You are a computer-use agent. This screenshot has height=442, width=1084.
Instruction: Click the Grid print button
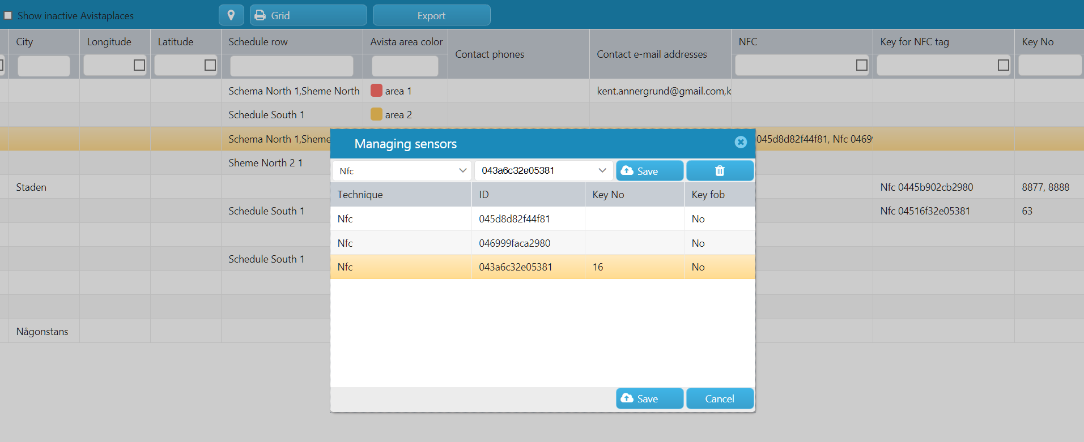(x=308, y=15)
